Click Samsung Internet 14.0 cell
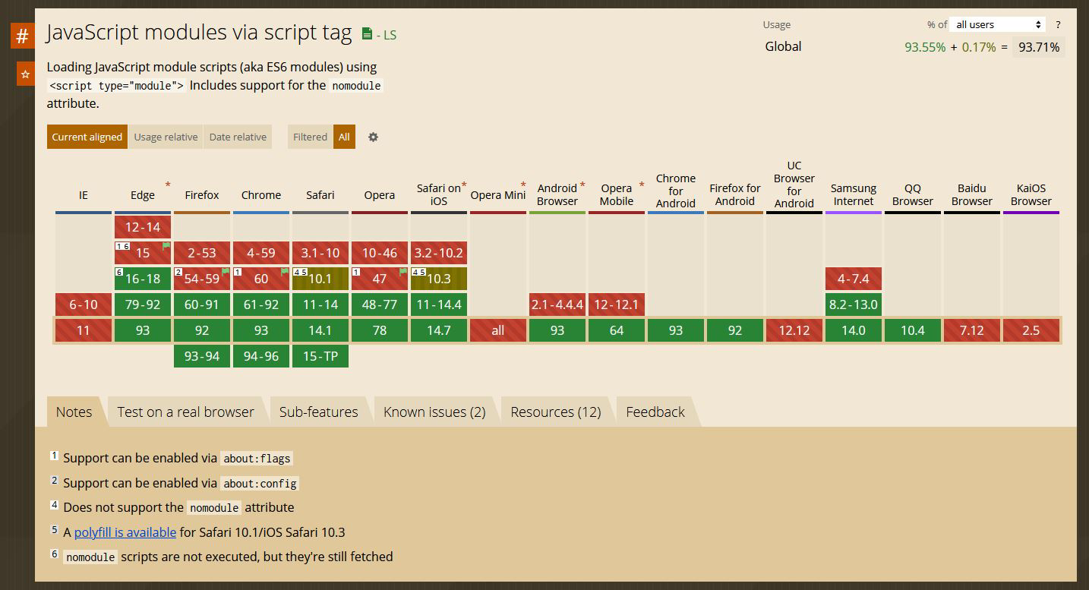This screenshot has height=590, width=1089. 854,330
